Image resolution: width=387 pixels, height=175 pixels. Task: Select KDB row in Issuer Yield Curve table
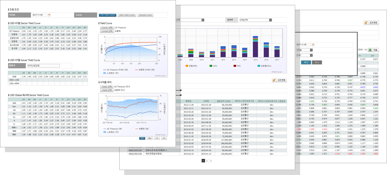click(48, 77)
